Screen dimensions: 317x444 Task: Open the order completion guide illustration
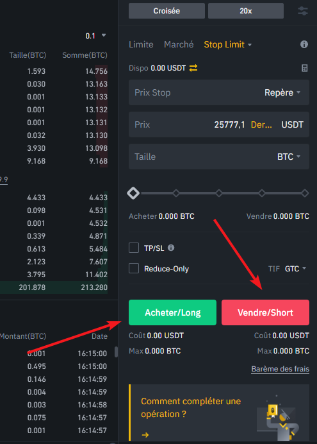tap(279, 418)
